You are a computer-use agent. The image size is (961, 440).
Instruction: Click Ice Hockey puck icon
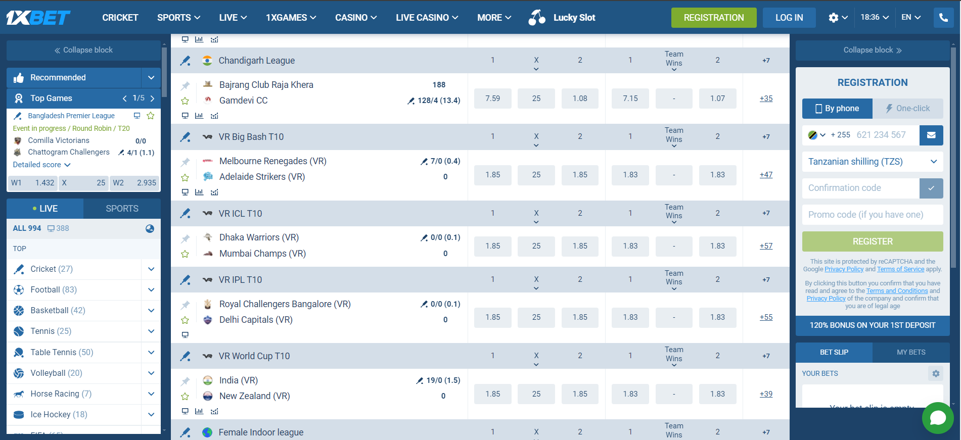19,415
